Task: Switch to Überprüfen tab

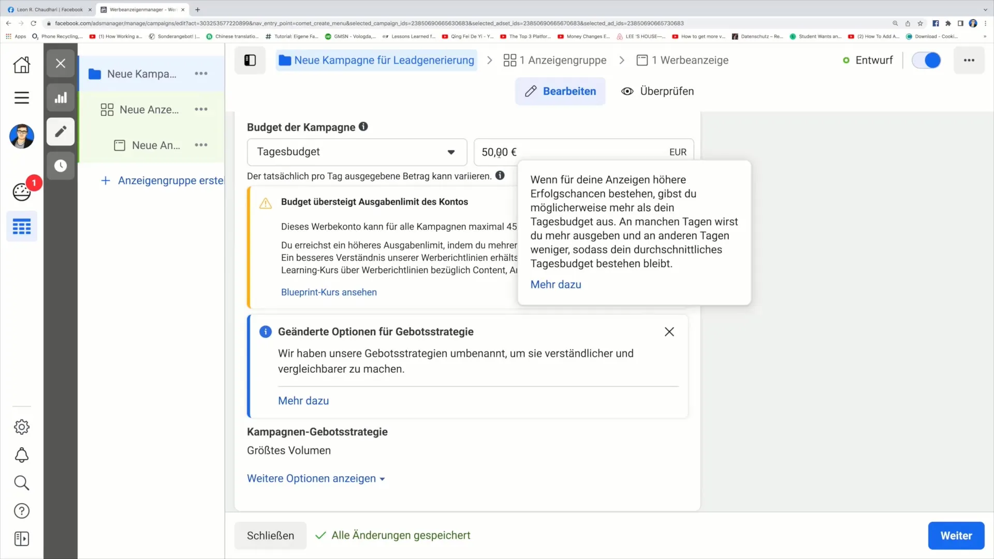Action: (x=657, y=91)
